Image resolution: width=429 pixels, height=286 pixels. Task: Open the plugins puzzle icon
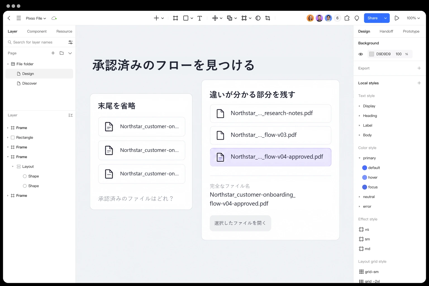pos(347,18)
